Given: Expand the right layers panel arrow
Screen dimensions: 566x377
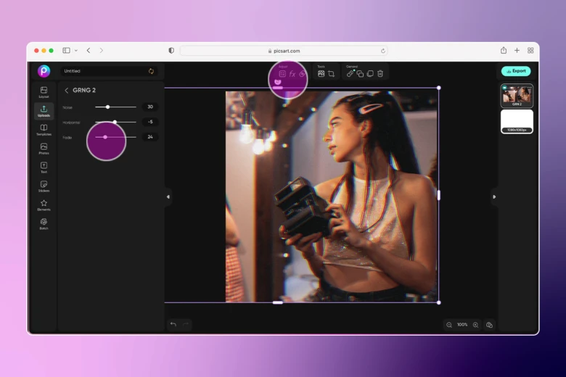Looking at the screenshot, I should click(494, 196).
